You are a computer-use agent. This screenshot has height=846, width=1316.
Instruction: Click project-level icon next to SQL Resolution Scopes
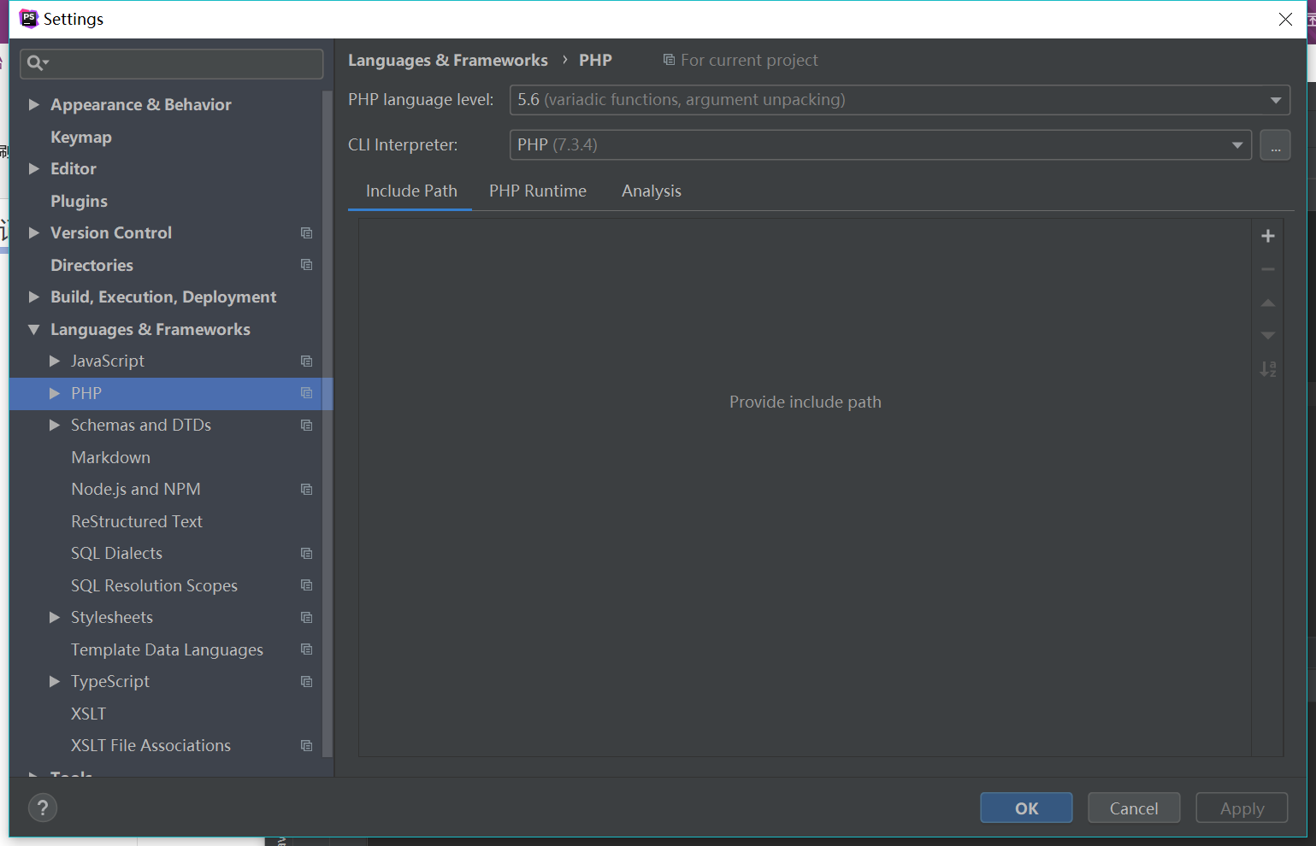306,585
